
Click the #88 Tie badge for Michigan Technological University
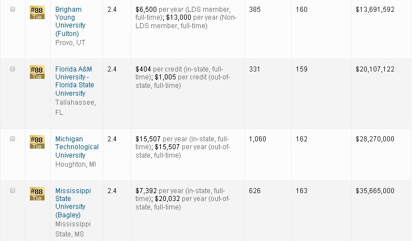pos(37,141)
